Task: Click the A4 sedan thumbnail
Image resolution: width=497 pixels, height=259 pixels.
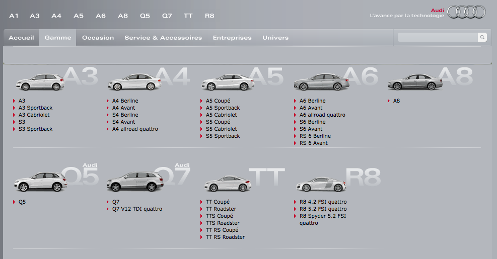Action: 134,82
